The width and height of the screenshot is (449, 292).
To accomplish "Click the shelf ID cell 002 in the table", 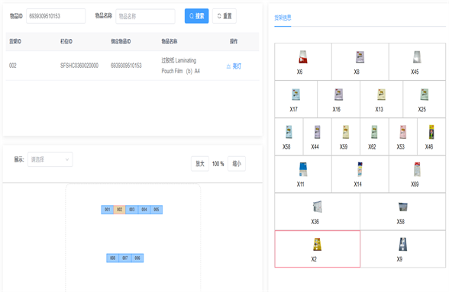I will point(12,66).
